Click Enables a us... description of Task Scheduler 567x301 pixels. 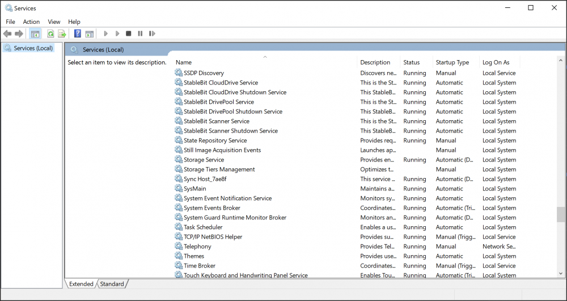point(378,227)
